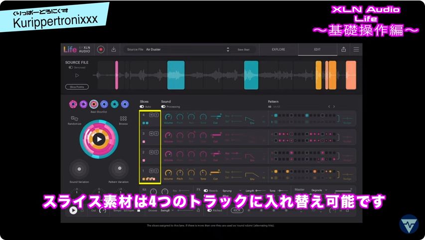Open the hamburger menu
Viewport: 425px width, 240px height.
356,49
